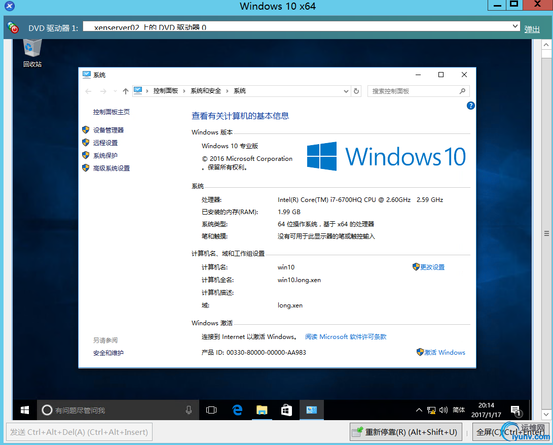The width and height of the screenshot is (553, 445).
Task: Refresh the System window address bar
Action: pos(356,91)
